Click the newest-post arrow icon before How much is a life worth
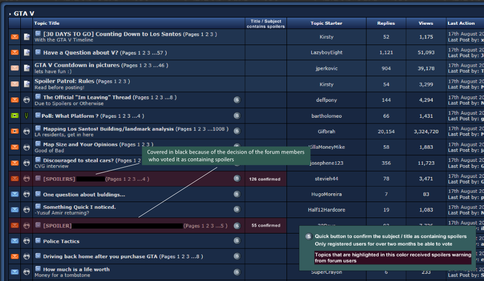Viewport: 484px width, 281px height. (x=38, y=268)
